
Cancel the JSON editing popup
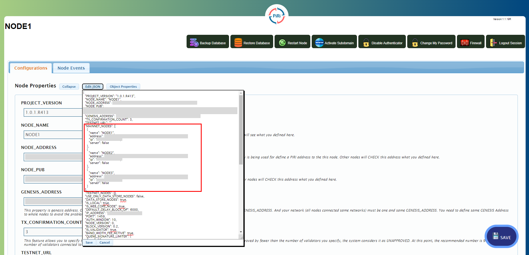pos(105,242)
